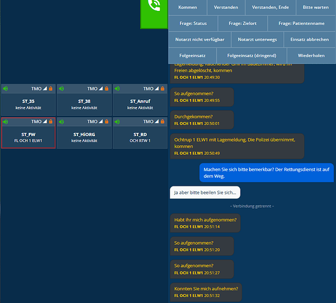Send Notarzt nicht verfügbar message
This screenshot has height=303, width=336.
[200, 39]
